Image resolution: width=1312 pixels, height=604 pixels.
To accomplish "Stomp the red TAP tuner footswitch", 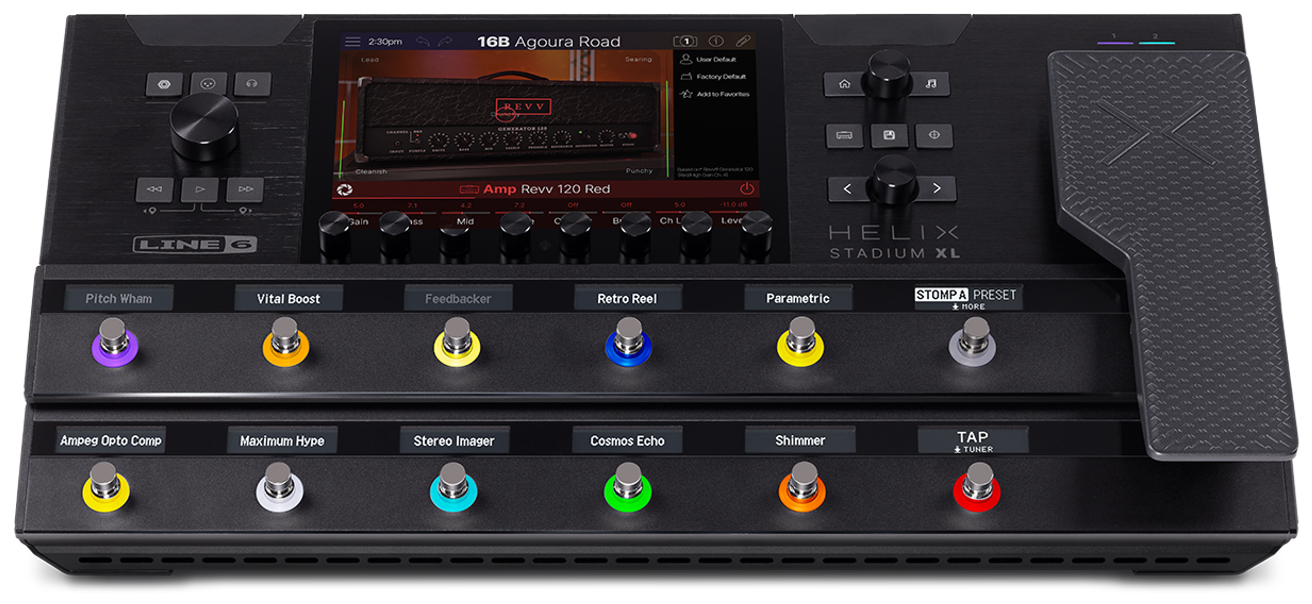I will point(977,487).
